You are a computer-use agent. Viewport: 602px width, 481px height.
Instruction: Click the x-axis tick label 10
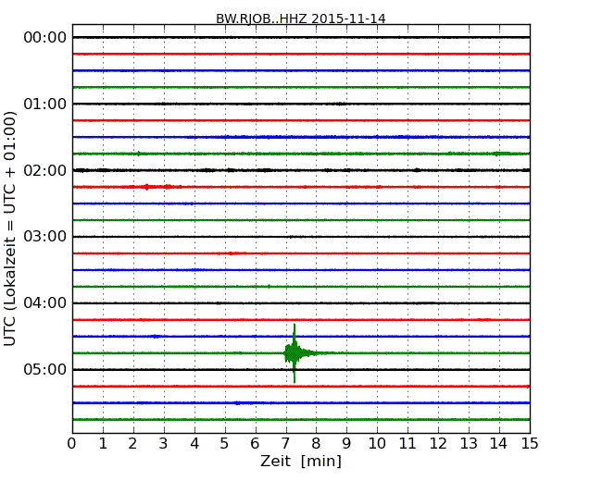[377, 444]
